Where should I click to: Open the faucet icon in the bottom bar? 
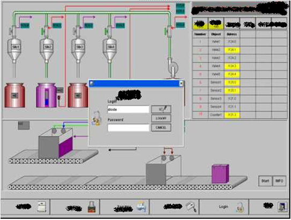[x=141, y=207]
